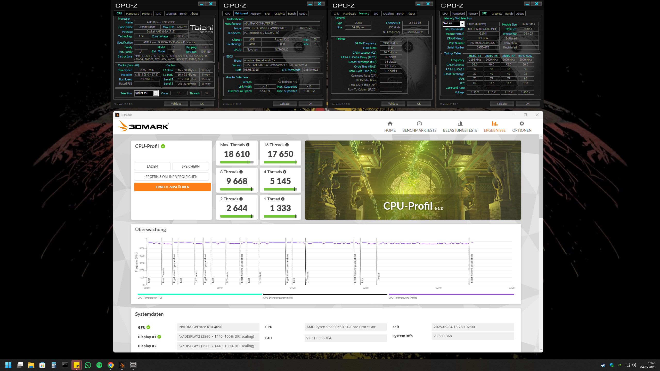Click 17 650 score for 16 Threads
The image size is (660, 371).
click(x=280, y=154)
